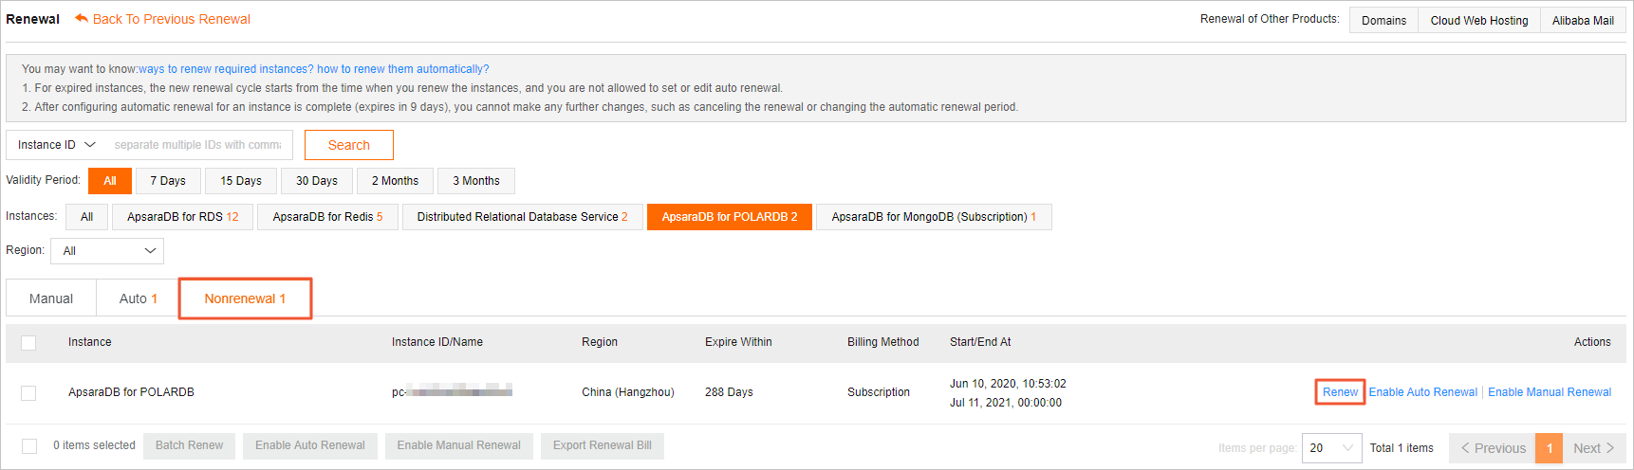Filter by ApsaraDB for RDS instances
The height and width of the screenshot is (470, 1634).
(183, 217)
